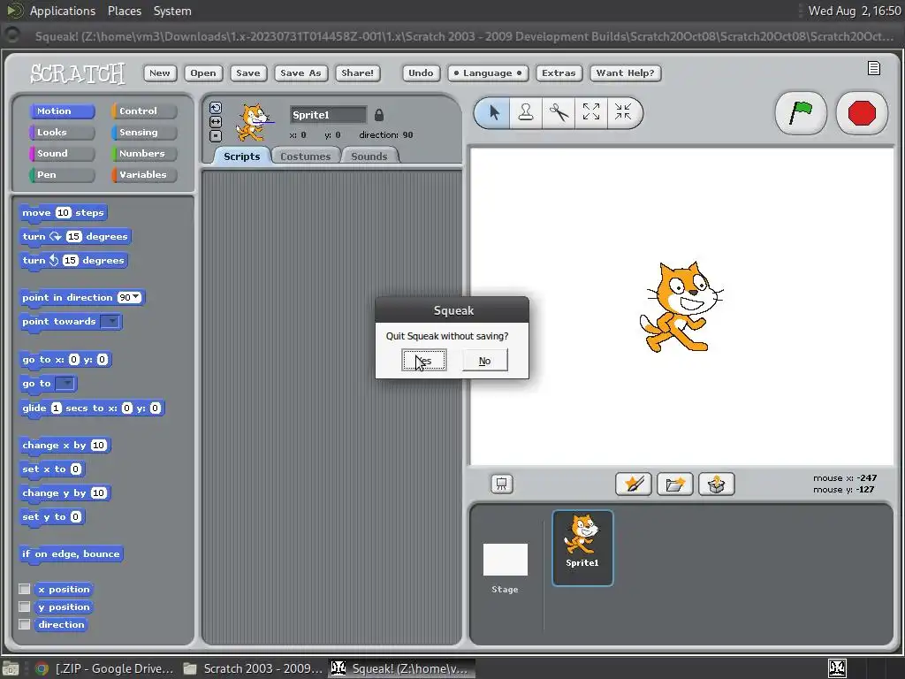
Task: Choose new sprite from file folder icon
Action: [674, 484]
